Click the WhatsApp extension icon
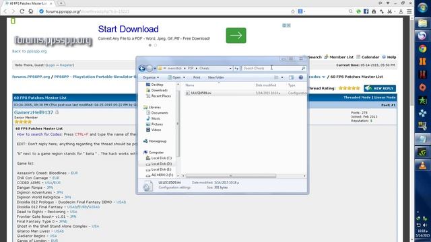Viewport: 431px width, 242px height. coord(358,11)
